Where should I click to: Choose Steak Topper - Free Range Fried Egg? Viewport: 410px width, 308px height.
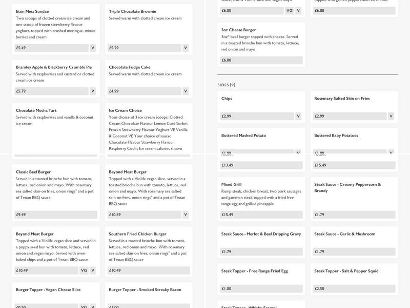(x=254, y=271)
